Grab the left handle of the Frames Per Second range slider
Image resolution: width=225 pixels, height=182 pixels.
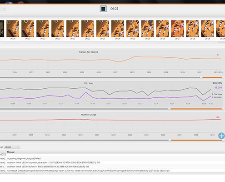pyautogui.click(x=201, y=78)
